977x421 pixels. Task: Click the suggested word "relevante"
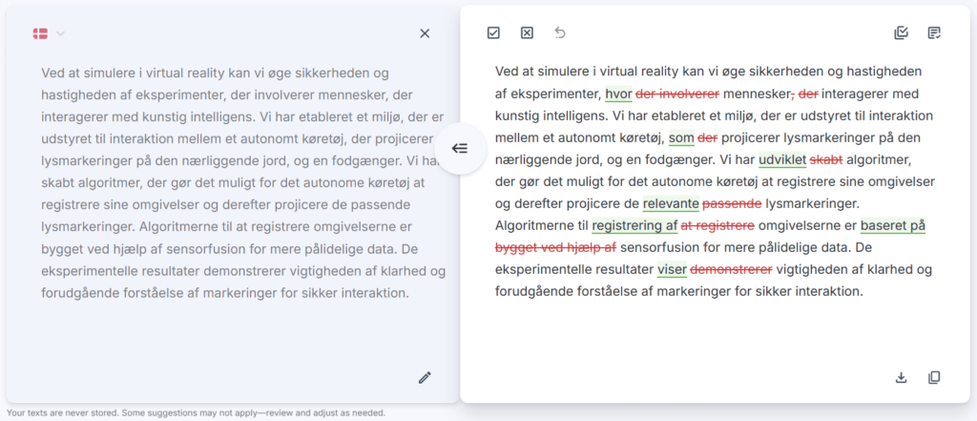(671, 203)
